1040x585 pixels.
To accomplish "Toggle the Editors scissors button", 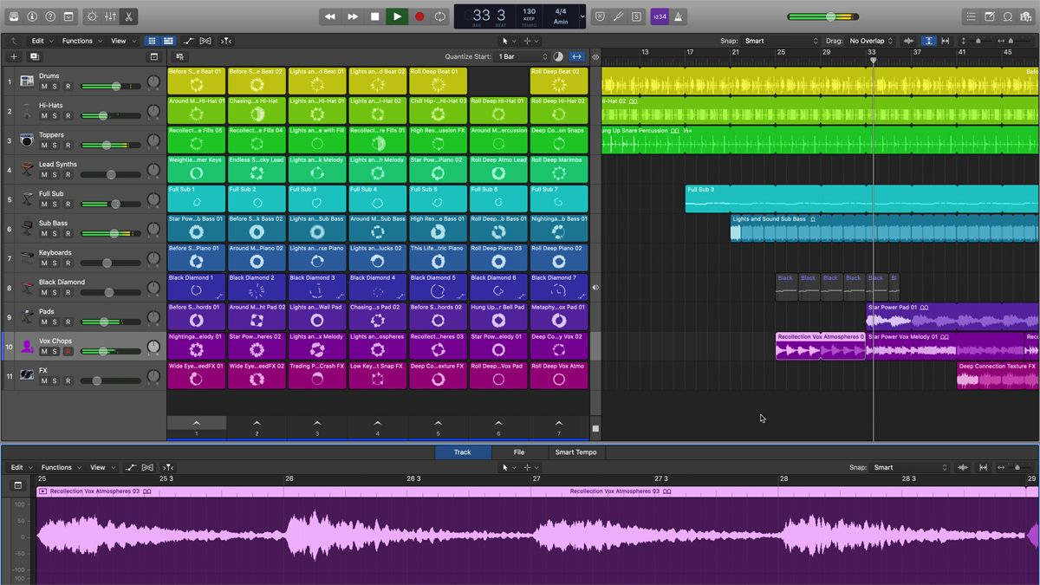I will point(128,16).
